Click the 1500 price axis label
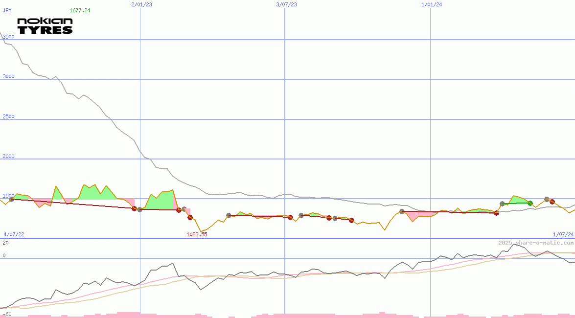This screenshot has width=575, height=318. [x=8, y=196]
